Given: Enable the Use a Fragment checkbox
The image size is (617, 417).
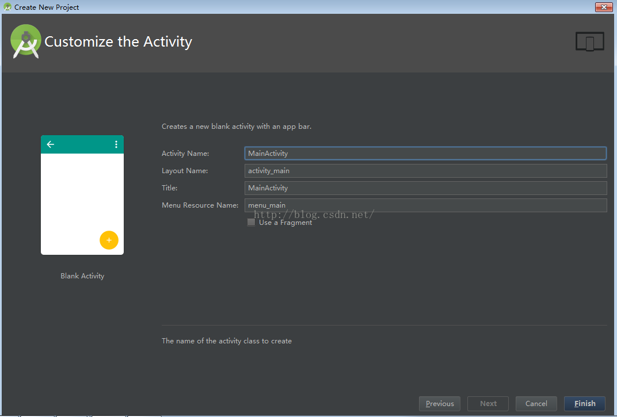Looking at the screenshot, I should click(x=251, y=222).
